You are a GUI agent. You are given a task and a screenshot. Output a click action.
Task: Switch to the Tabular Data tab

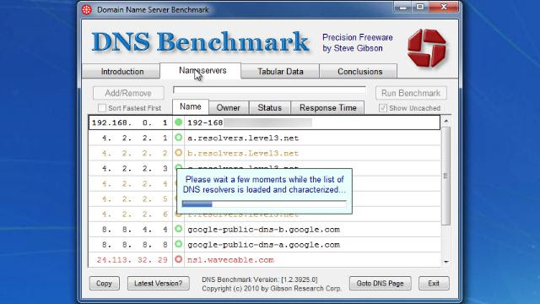(280, 71)
